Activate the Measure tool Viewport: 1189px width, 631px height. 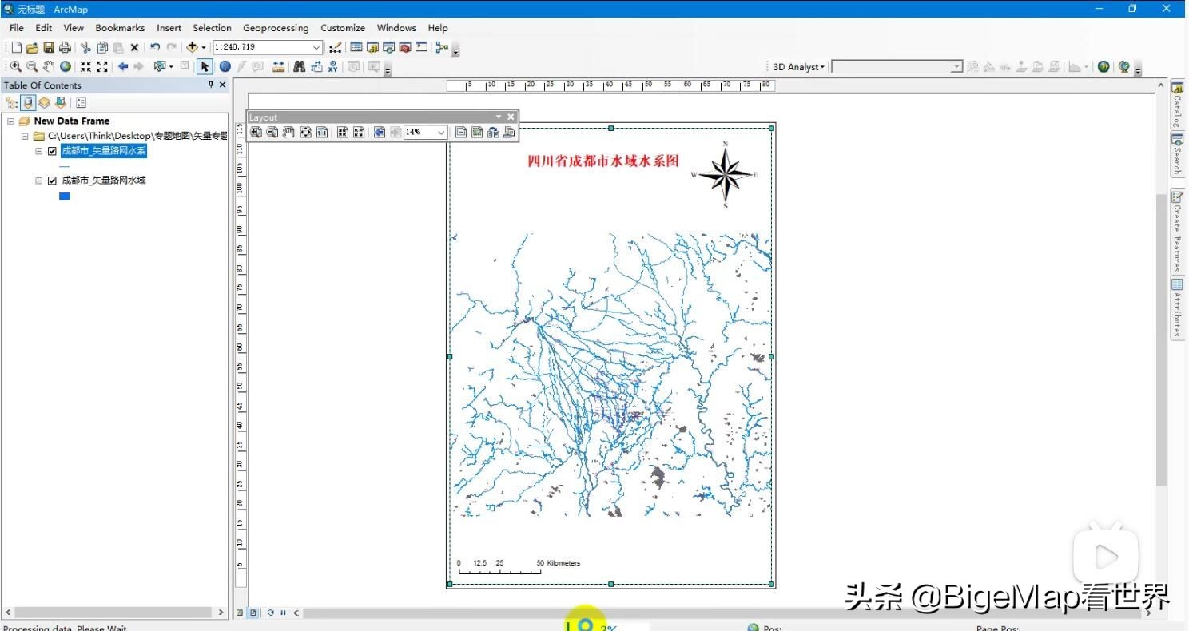tap(277, 67)
